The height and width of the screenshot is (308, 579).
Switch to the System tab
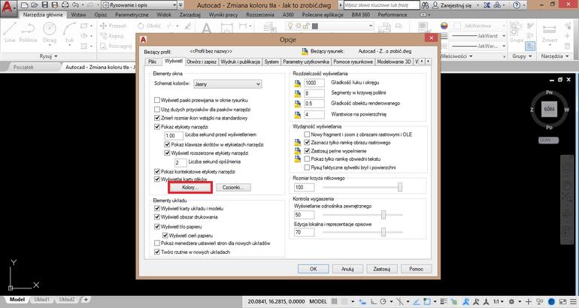[271, 62]
